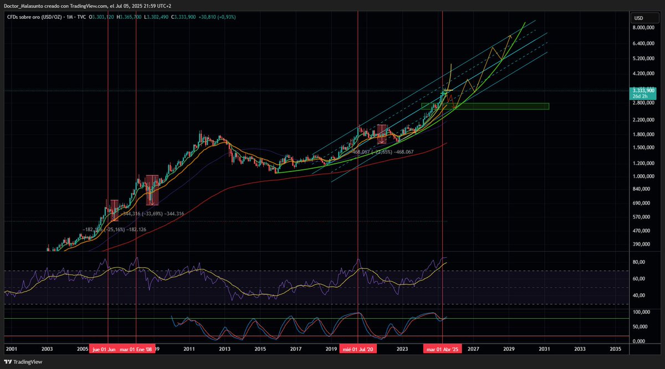Click the 40,00 level on RSI axis
Image resolution: width=665 pixels, height=369 pixels.
(640, 296)
